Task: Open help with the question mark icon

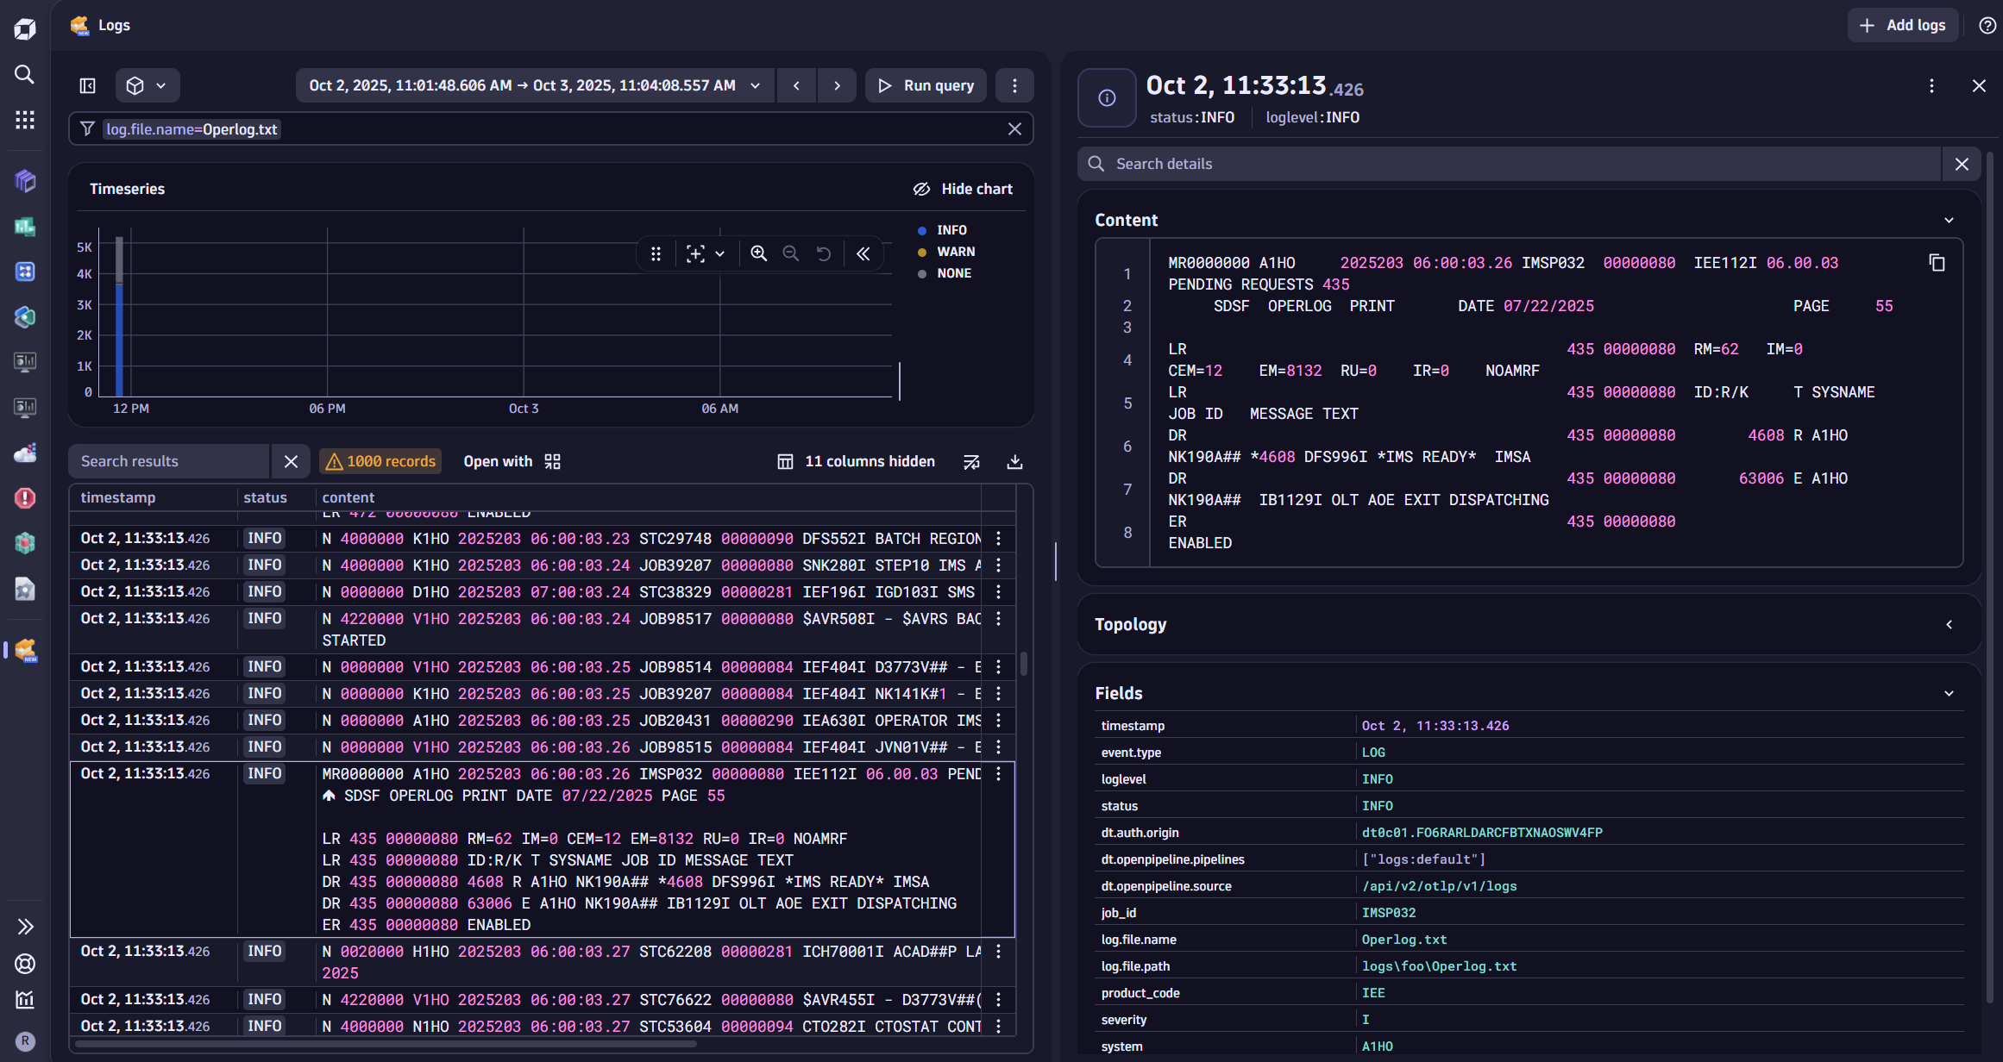Action: [x=1987, y=25]
